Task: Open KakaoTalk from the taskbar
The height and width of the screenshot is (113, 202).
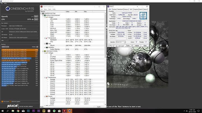Action: [x=44, y=111]
